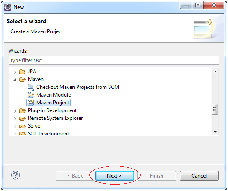The width and height of the screenshot is (228, 191).
Task: Click the Cancel button
Action: pos(199,176)
